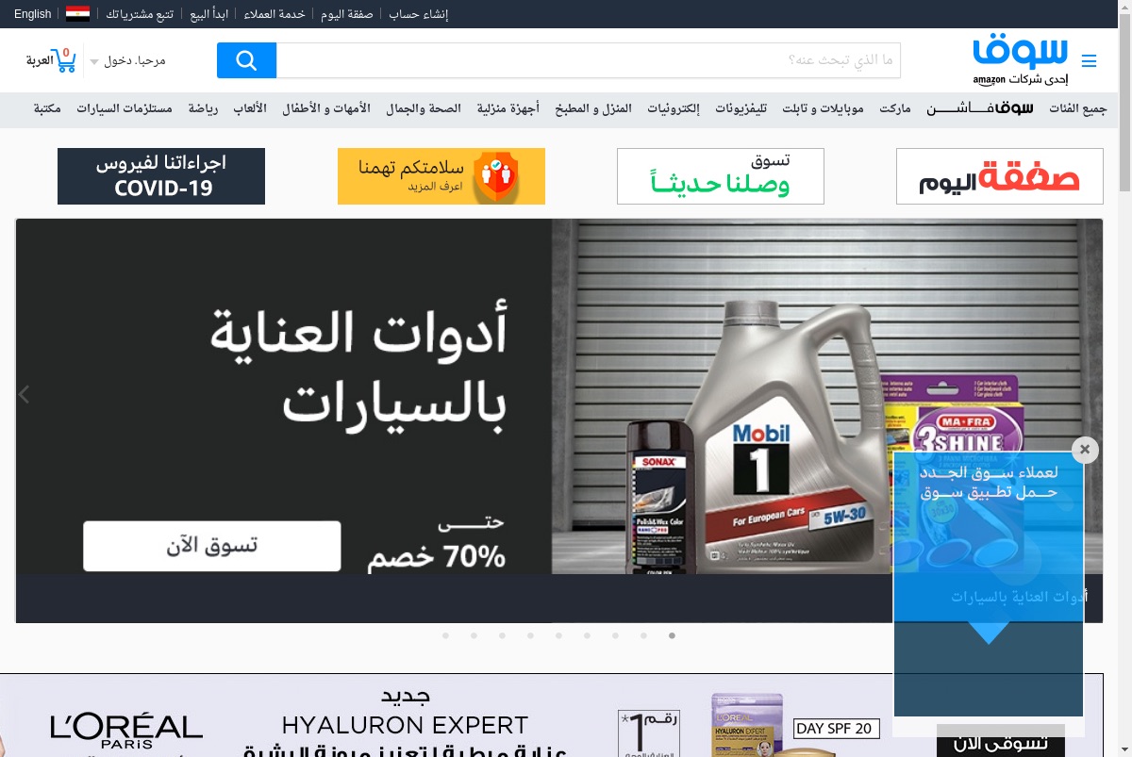
Task: Click inside the search input field
Action: pos(589,60)
